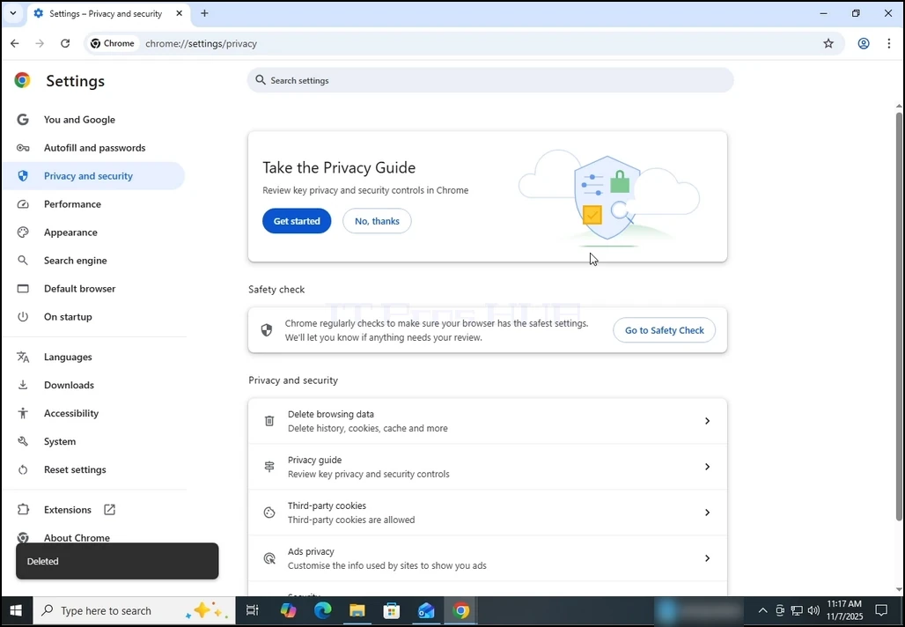Open a new tab with the plus button
This screenshot has width=905, height=627.
pyautogui.click(x=204, y=13)
